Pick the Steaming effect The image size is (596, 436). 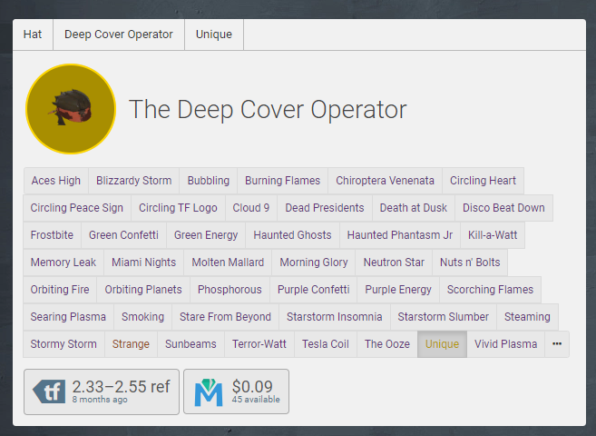pyautogui.click(x=527, y=317)
